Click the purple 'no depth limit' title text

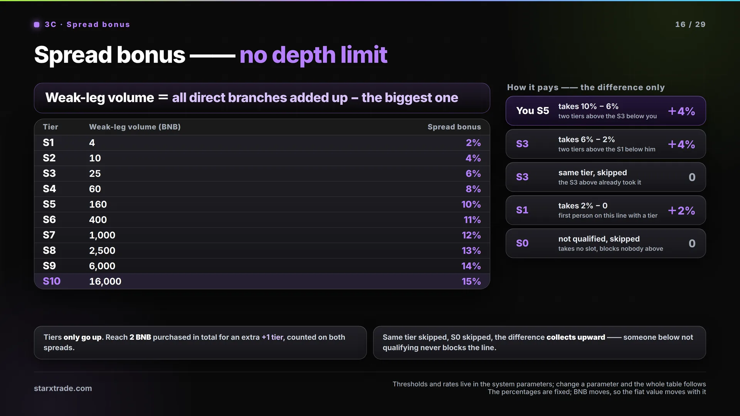pos(313,55)
